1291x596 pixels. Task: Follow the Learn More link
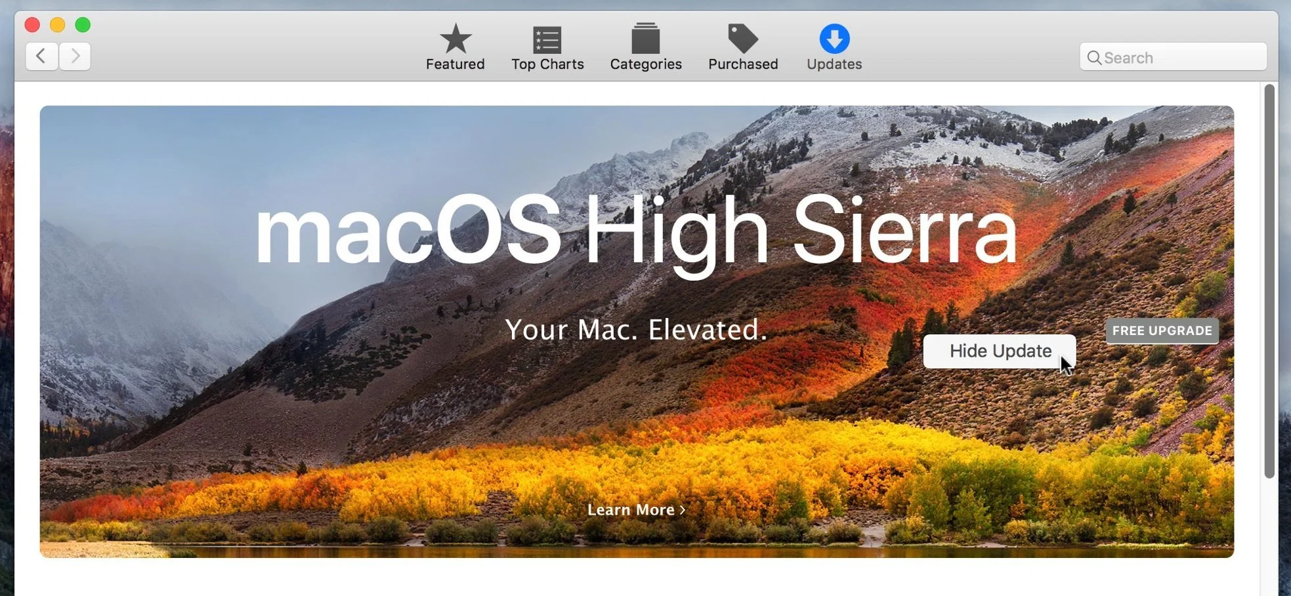tap(636, 509)
